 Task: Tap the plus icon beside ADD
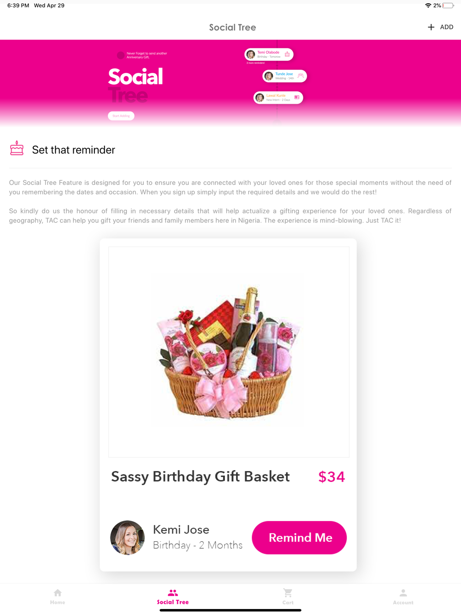tap(431, 27)
